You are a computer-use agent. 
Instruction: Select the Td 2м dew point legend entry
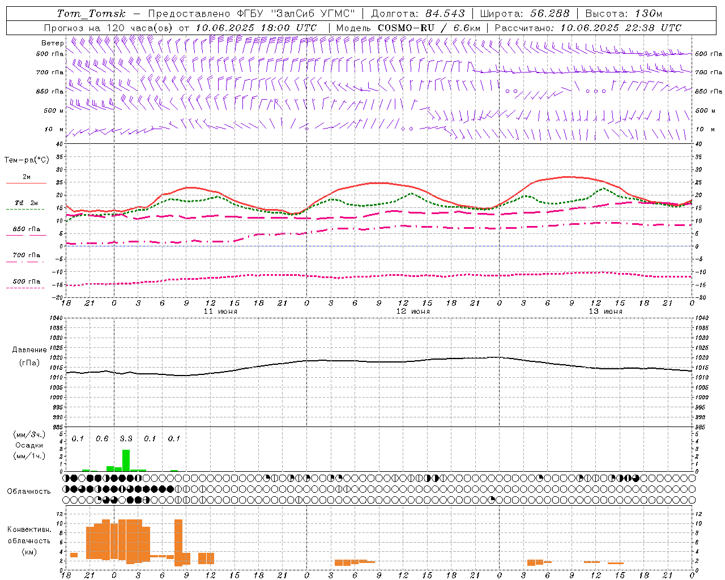[x=26, y=203]
